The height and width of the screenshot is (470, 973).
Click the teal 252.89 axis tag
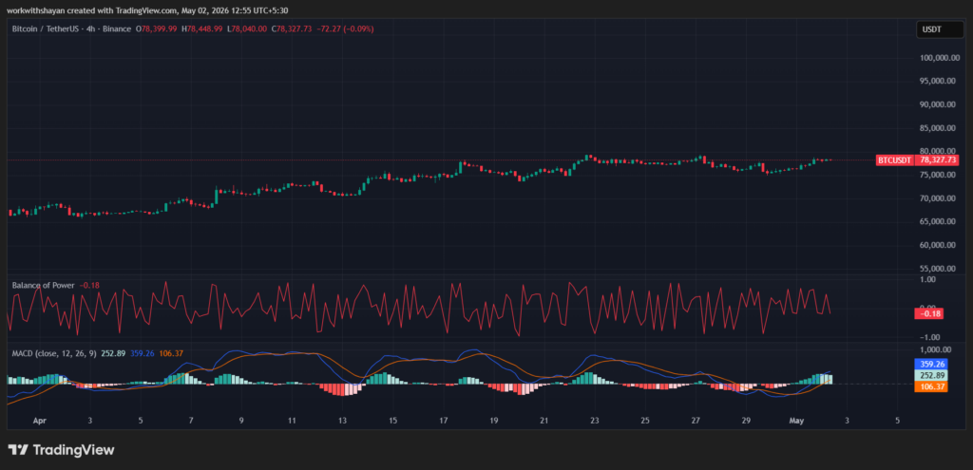point(929,376)
